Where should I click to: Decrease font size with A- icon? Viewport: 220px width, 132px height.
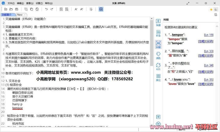(x=76, y=9)
